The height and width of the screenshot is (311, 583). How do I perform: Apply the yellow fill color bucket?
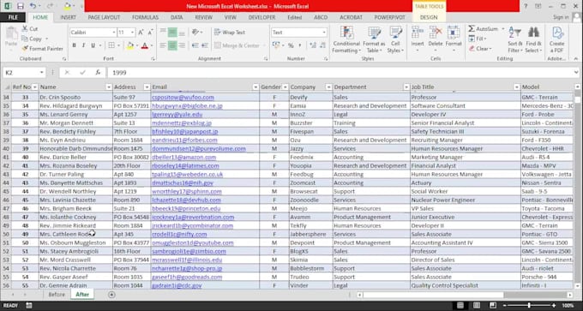129,45
